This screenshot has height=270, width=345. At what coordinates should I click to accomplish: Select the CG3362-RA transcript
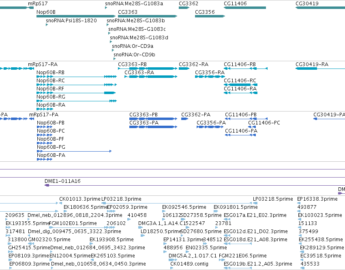(184, 69)
